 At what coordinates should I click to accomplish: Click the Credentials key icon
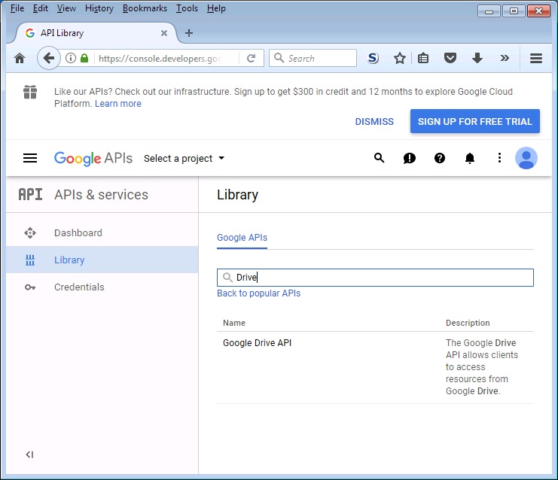tap(30, 287)
